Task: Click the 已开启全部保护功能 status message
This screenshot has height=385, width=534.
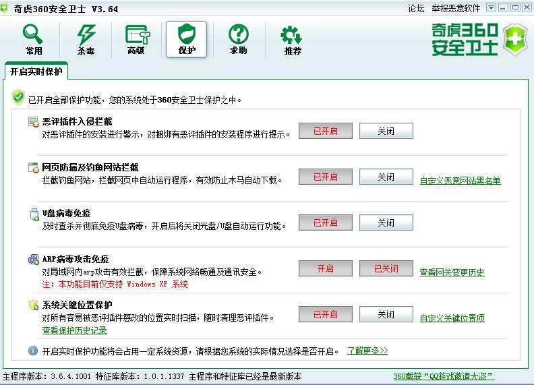Action: [135, 100]
